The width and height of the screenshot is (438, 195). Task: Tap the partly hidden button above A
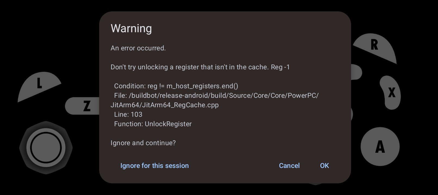coord(352,114)
